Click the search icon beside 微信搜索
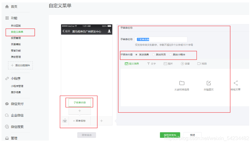Image resolution: width=252 pixels, height=144 pixels. pos(7,127)
